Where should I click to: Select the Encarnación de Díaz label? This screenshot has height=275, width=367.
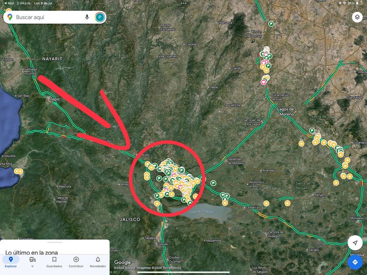tap(280, 97)
